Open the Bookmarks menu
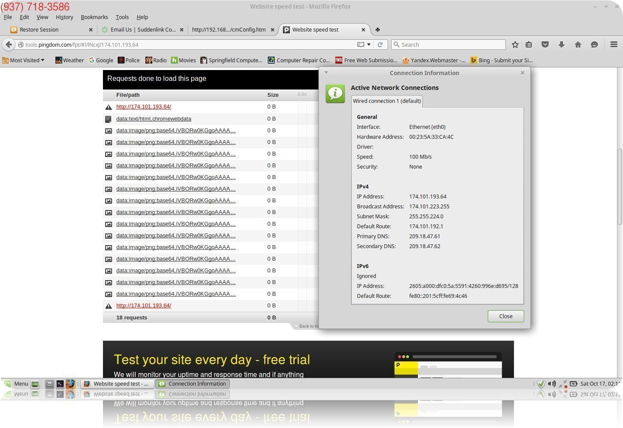Viewport: 623px width, 428px height. pos(94,17)
